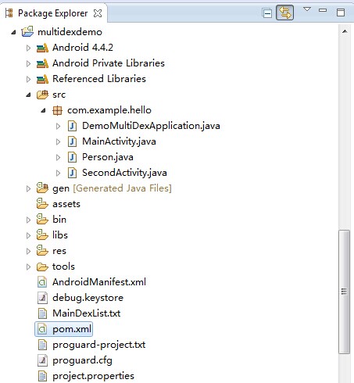Close the Package Explorer tab

[98, 13]
